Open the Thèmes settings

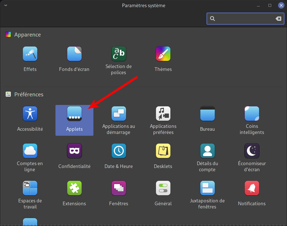(x=163, y=54)
